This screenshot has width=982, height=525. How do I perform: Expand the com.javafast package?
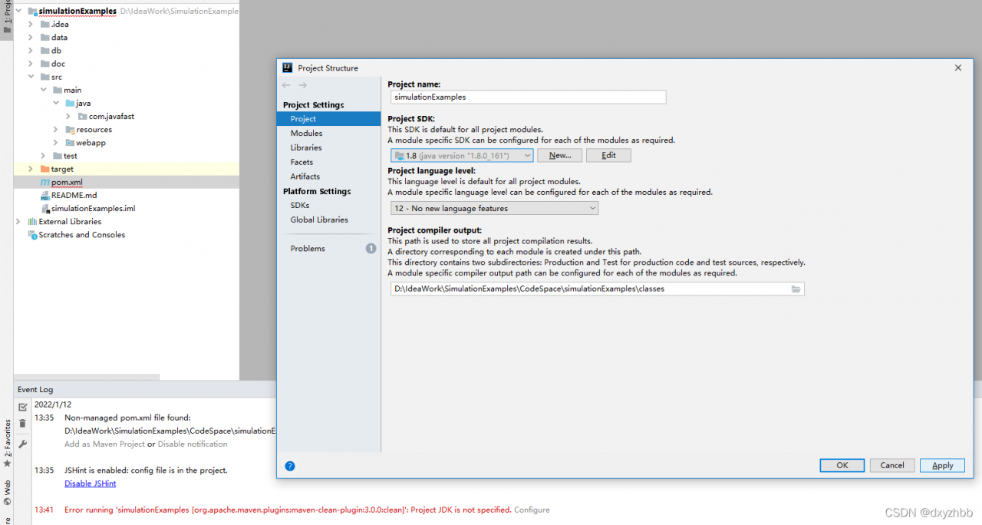(68, 117)
